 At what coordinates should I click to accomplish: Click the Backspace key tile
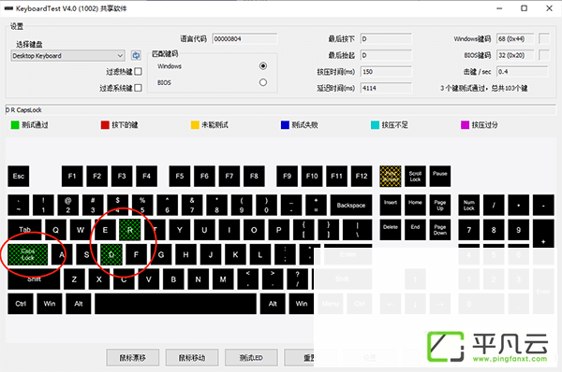(x=351, y=205)
